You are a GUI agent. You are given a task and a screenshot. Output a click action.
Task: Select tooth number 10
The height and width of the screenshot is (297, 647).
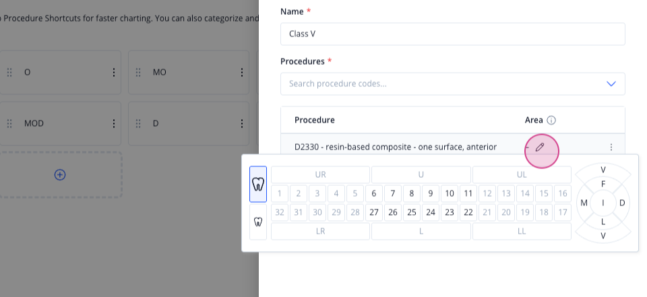[450, 193]
